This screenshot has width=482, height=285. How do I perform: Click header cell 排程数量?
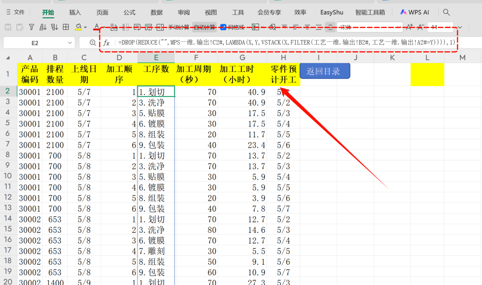[55, 74]
